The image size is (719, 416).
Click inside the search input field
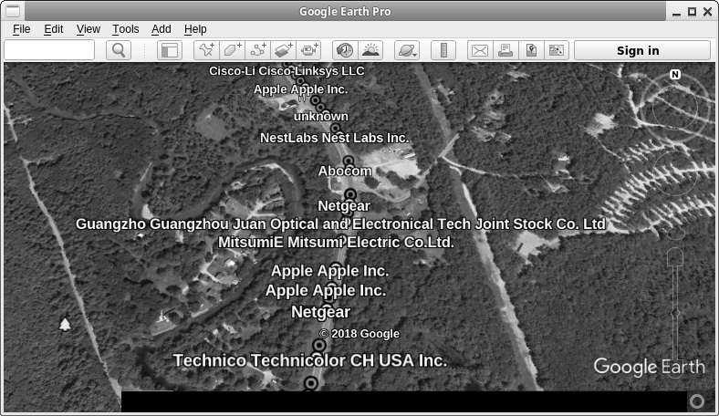click(50, 50)
